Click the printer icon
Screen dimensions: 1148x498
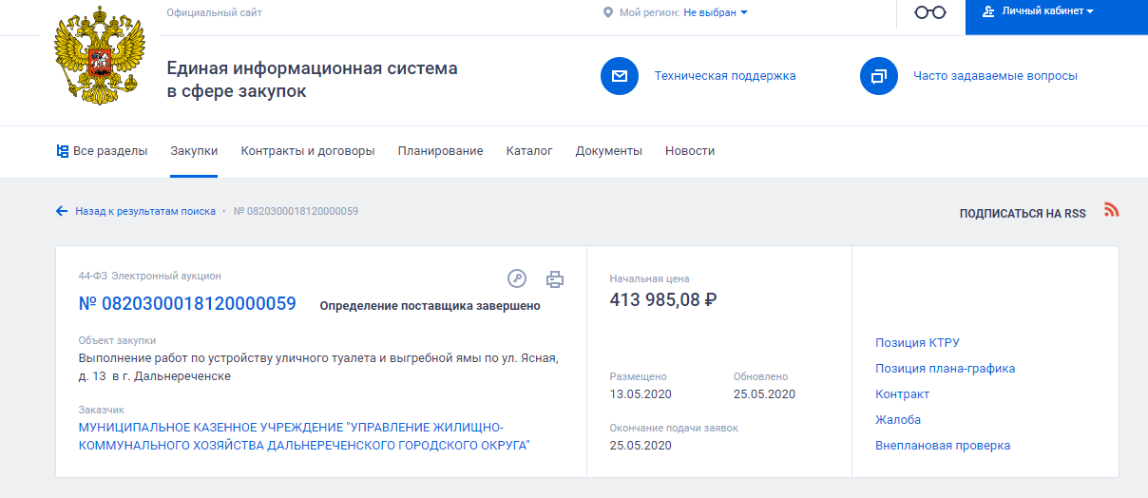tap(555, 279)
